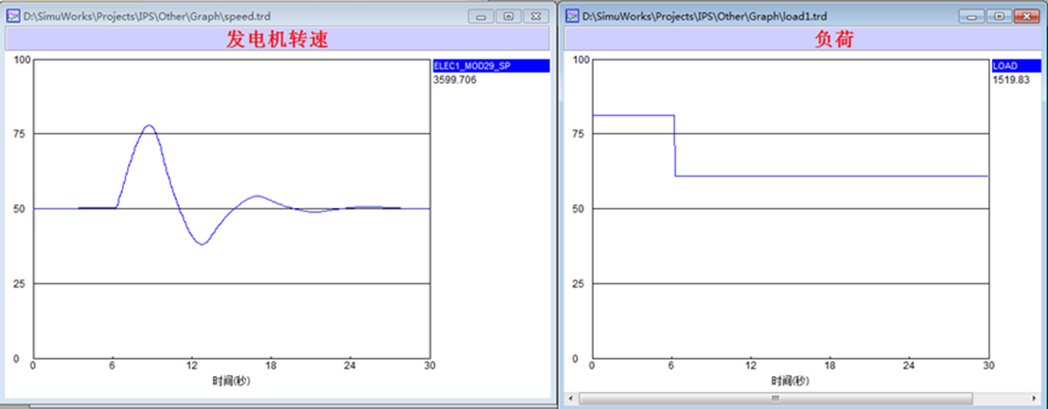1048x409 pixels.
Task: Maximize the load1.trd graph window
Action: 998,16
